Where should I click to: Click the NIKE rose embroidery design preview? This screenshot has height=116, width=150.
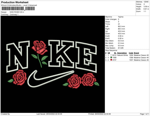coord(53,64)
